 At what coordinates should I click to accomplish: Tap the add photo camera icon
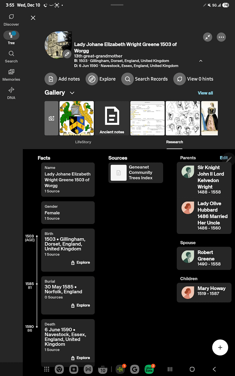coord(51,118)
